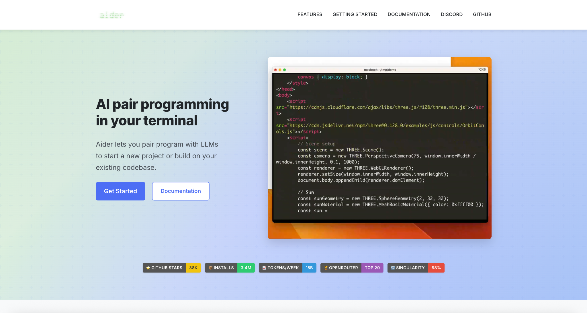
Task: Click the red 88% Singularity value
Action: 436,268
